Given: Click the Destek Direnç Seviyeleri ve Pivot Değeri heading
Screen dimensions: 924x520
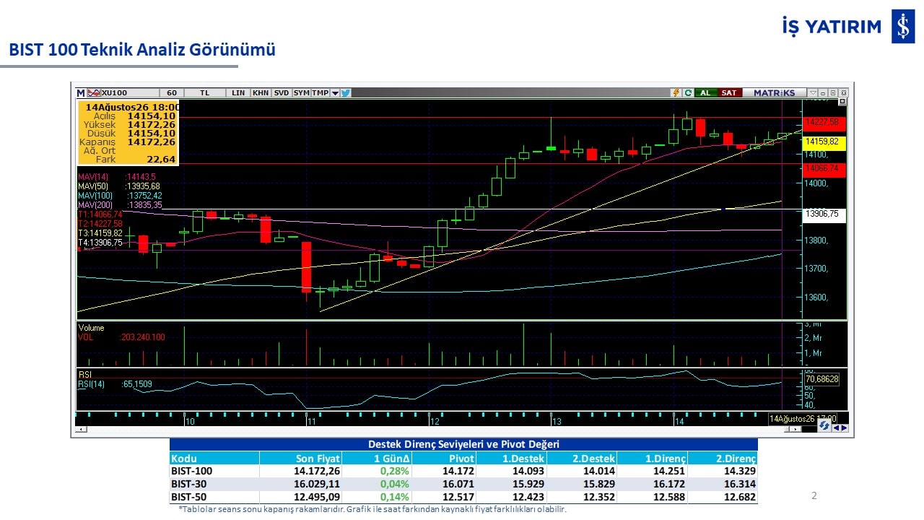Looking at the screenshot, I should (x=463, y=444).
